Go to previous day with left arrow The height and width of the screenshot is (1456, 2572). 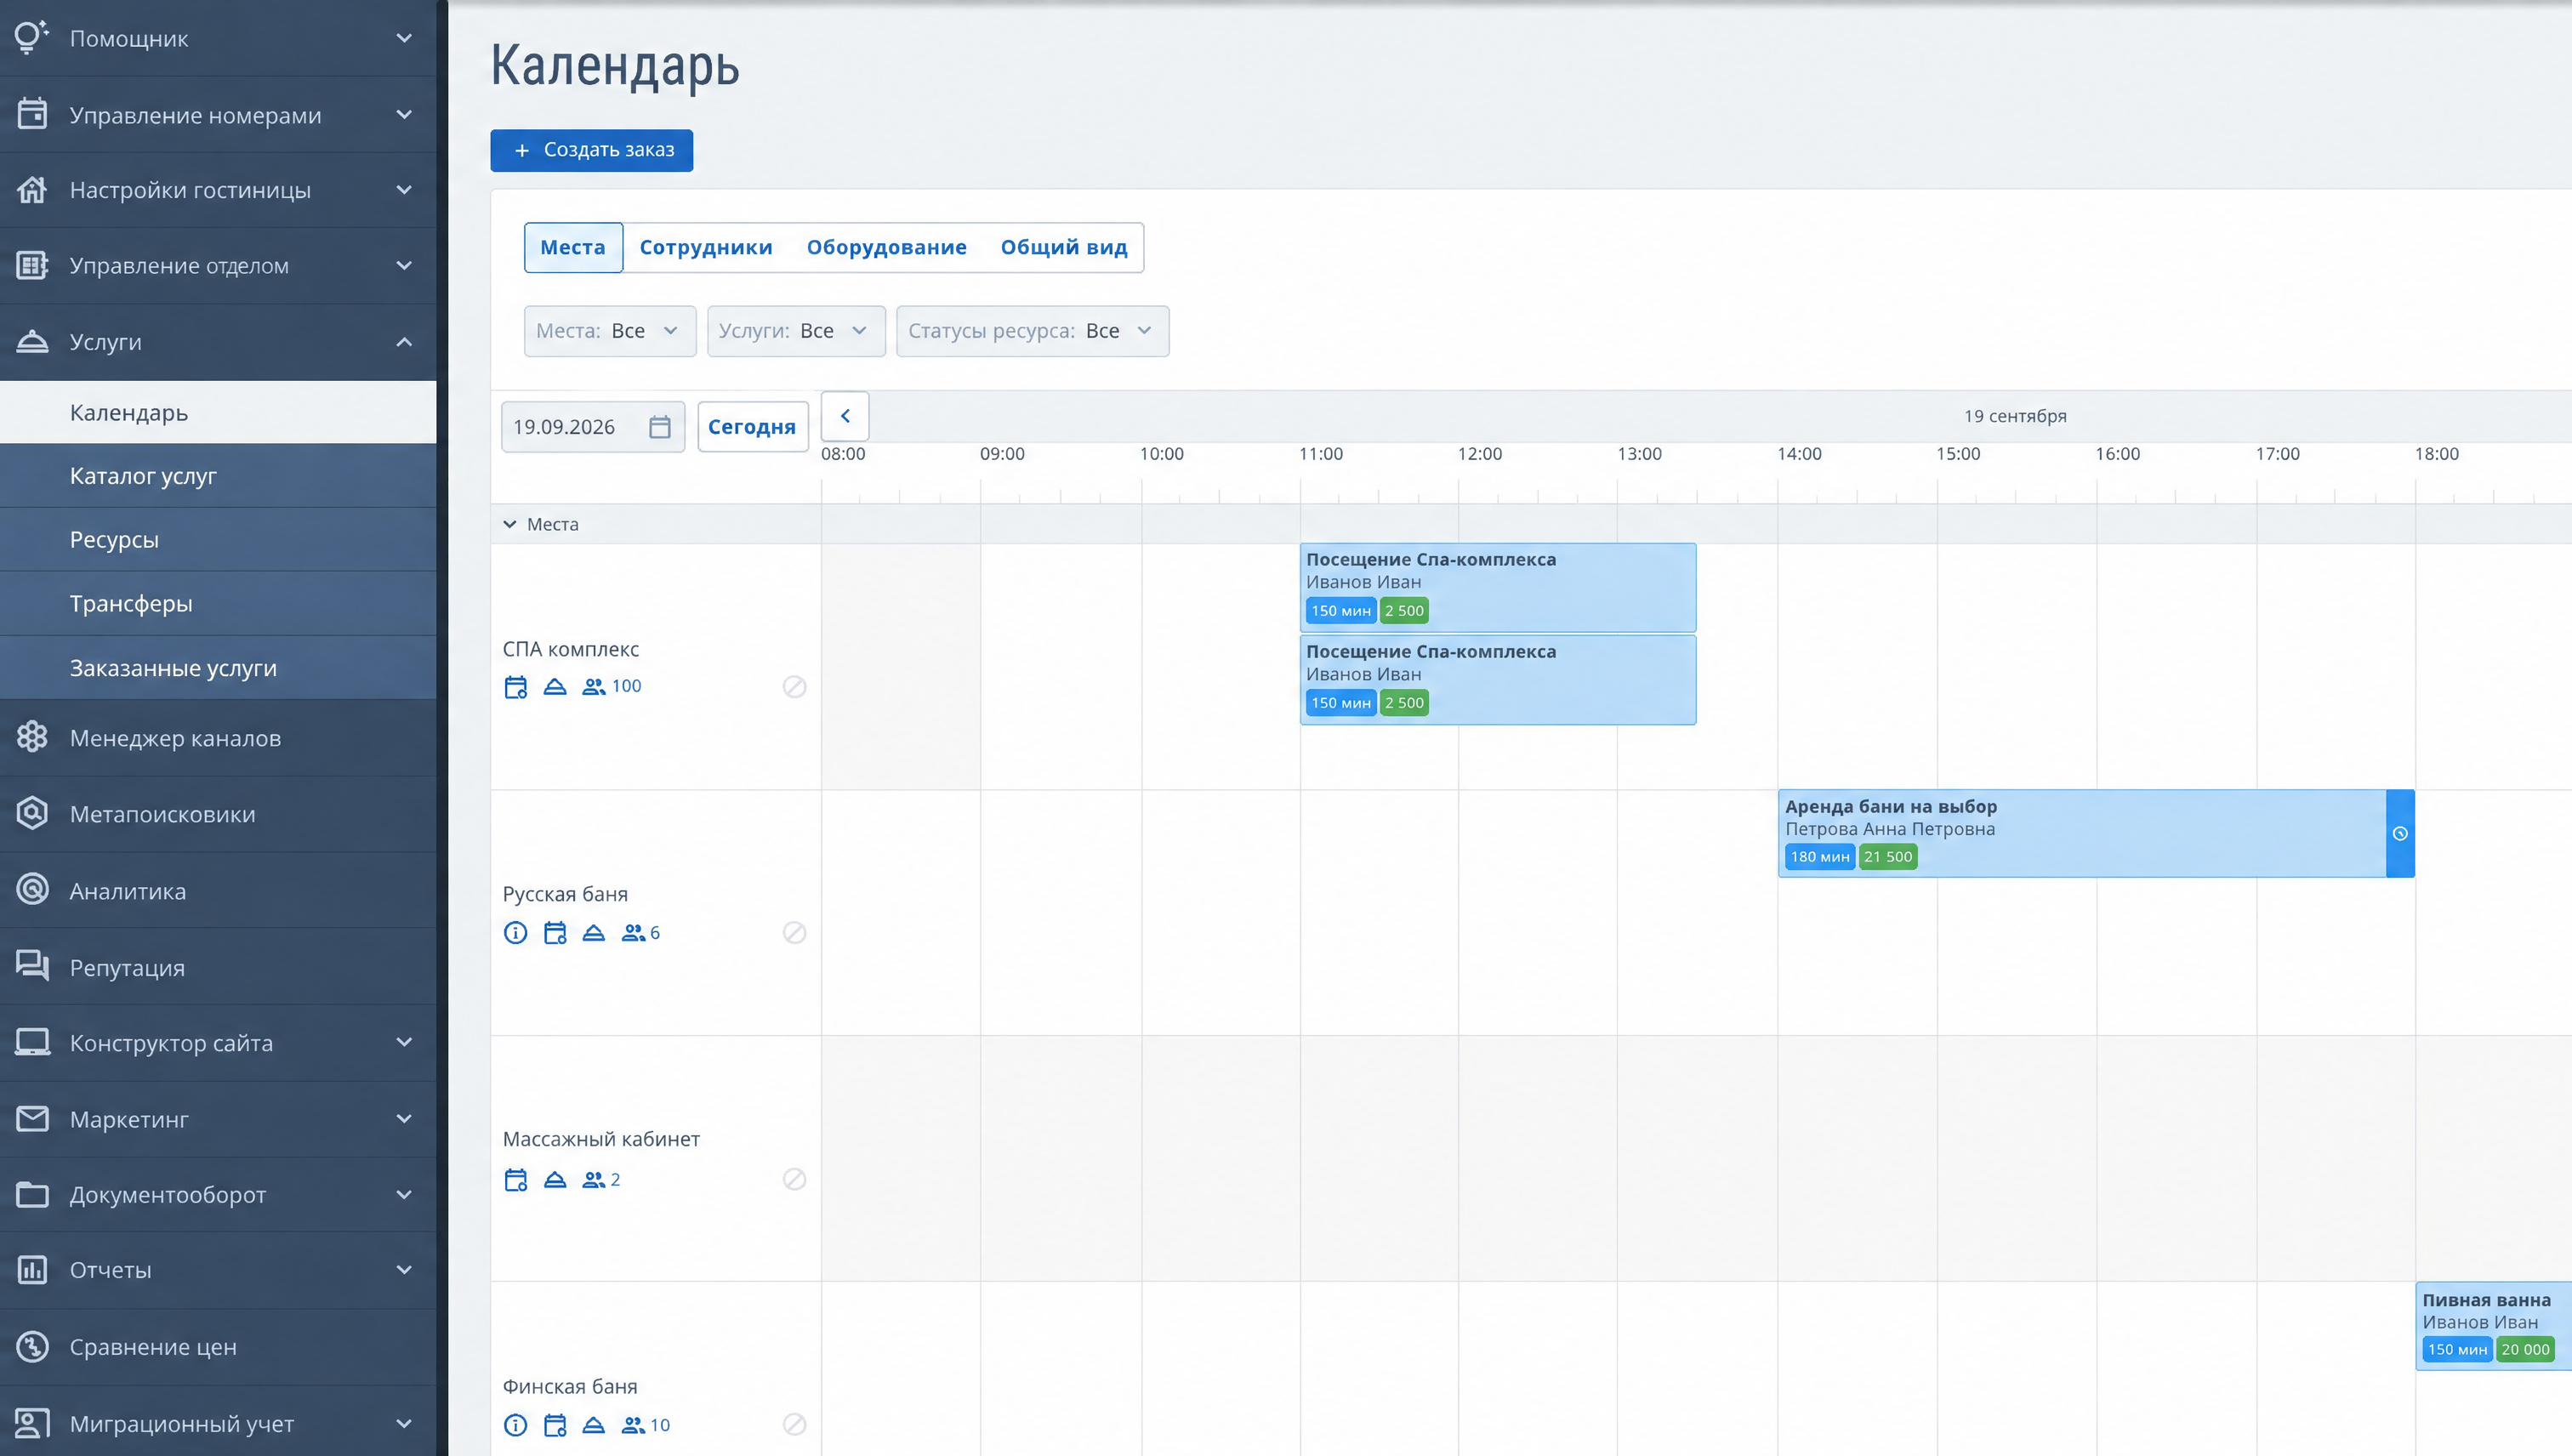pos(845,416)
